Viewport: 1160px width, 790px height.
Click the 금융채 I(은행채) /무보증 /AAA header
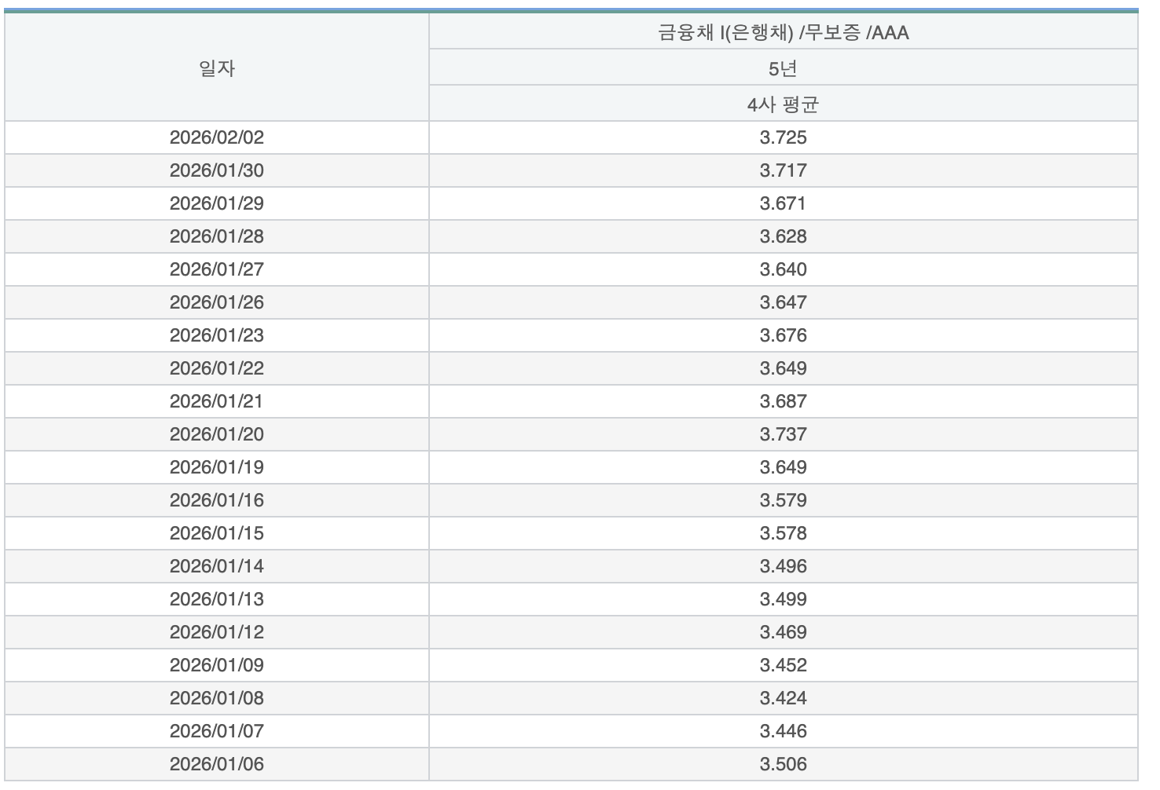[784, 32]
